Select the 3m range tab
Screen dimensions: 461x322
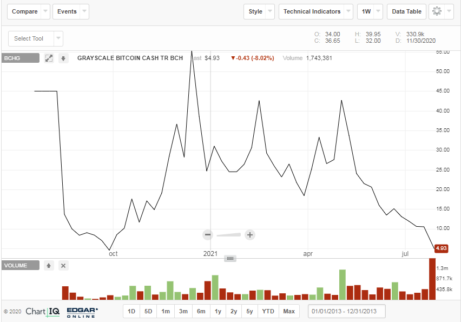pos(183,311)
